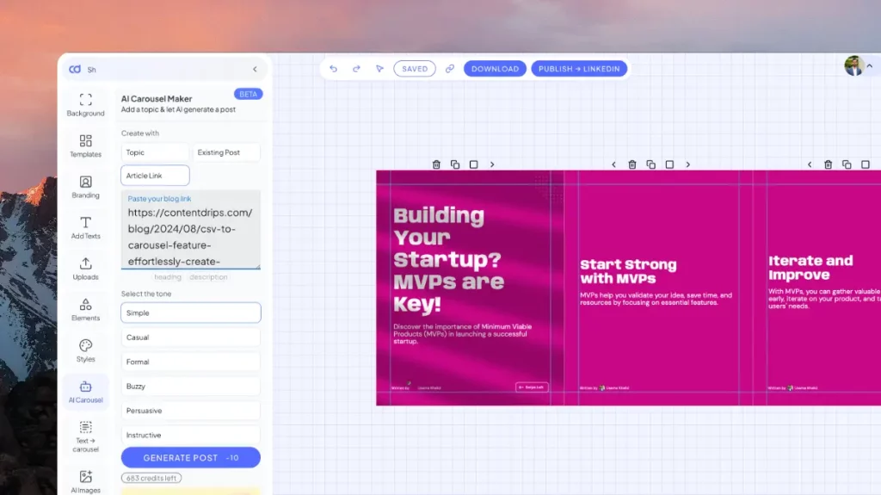The image size is (881, 495).
Task: Move first slide right using chevron
Action: click(492, 164)
